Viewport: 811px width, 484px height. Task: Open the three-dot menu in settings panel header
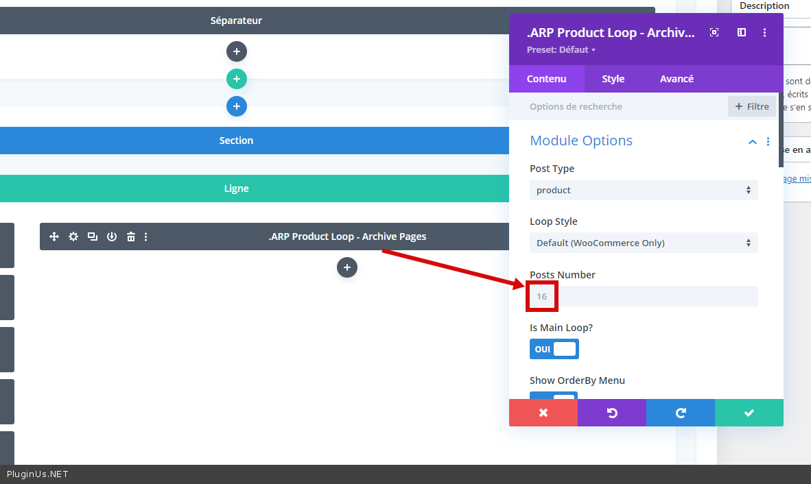pyautogui.click(x=765, y=32)
